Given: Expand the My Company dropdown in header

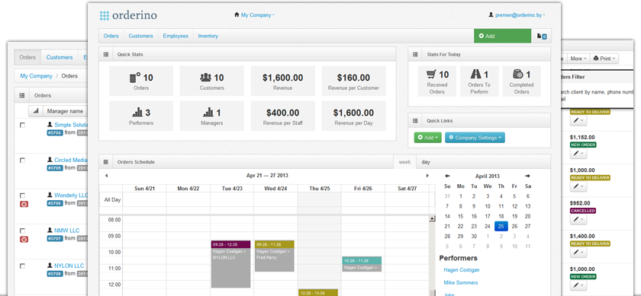Looking at the screenshot, I should click(258, 15).
